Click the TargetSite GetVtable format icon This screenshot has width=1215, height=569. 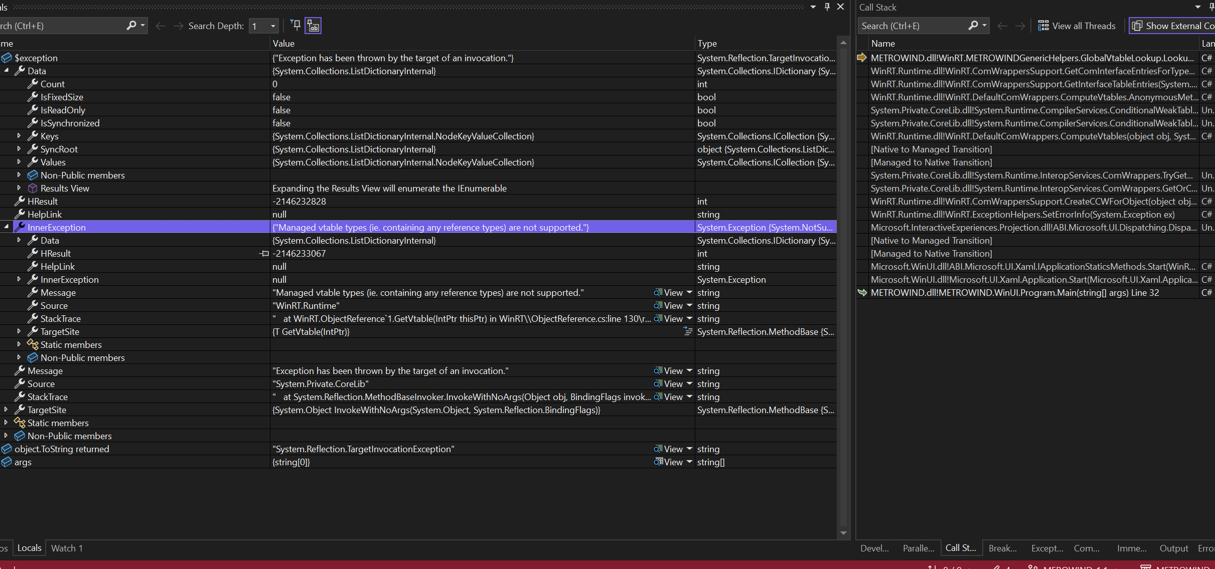[688, 331]
